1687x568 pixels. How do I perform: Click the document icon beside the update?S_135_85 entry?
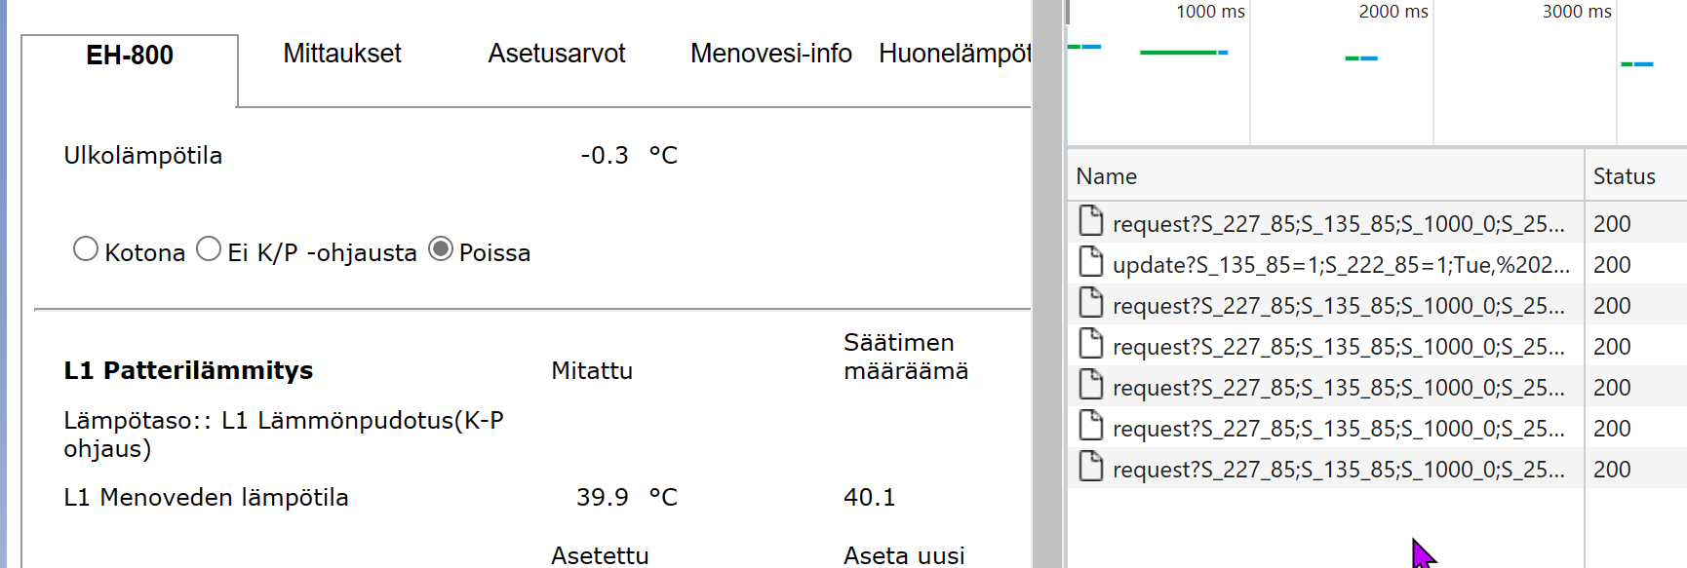(1091, 263)
